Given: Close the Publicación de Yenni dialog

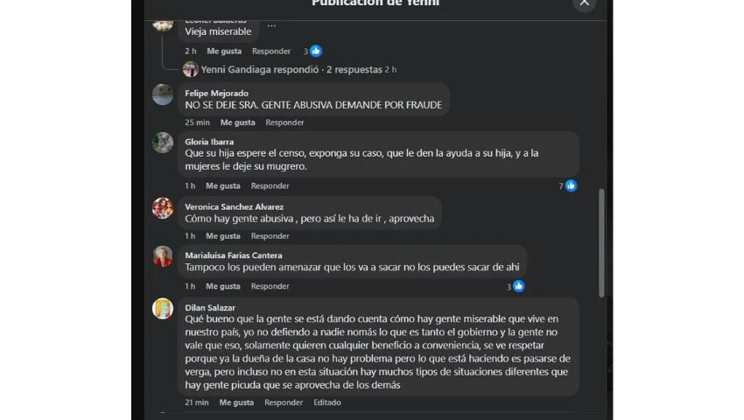Looking at the screenshot, I should (x=584, y=3).
